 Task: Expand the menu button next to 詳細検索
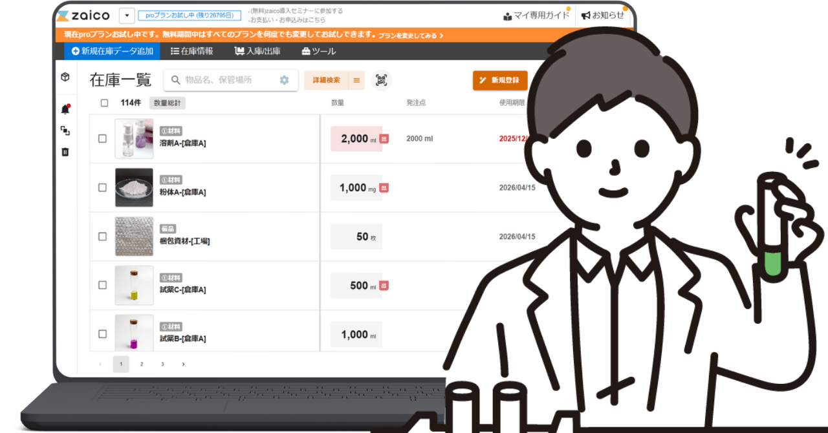pos(356,80)
